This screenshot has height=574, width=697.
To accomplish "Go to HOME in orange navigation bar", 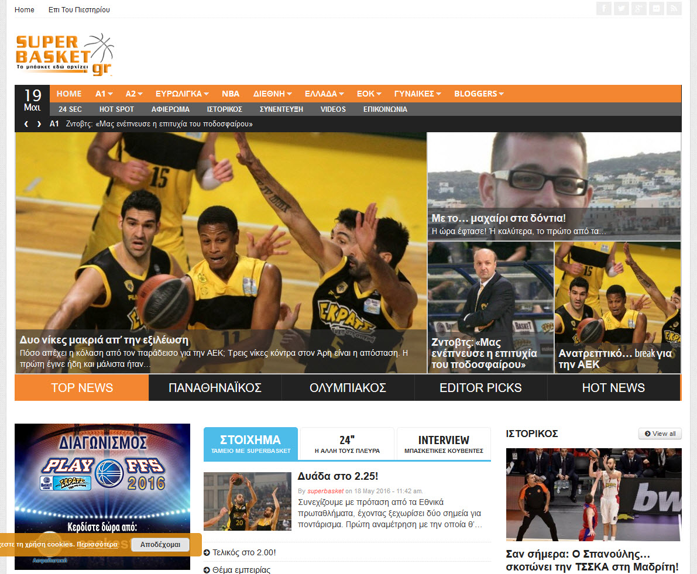I will click(x=69, y=94).
